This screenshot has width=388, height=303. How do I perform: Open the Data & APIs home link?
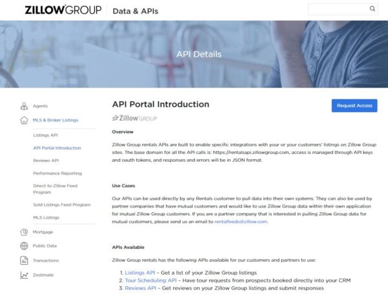click(x=135, y=11)
